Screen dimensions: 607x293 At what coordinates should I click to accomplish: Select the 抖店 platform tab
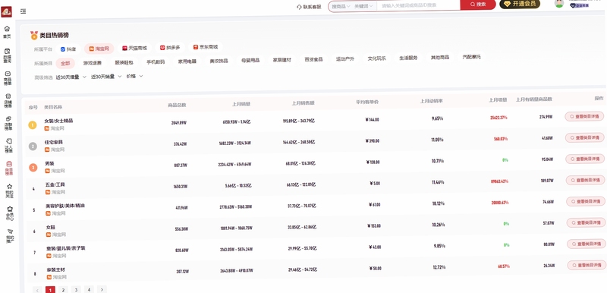[x=68, y=49]
